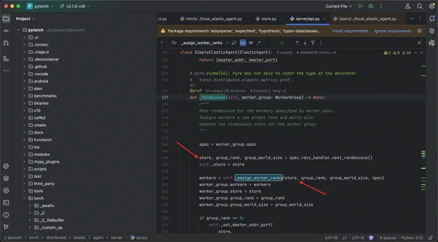438x242 pixels.
Task: Open the Project tool window icon
Action: coord(6,19)
